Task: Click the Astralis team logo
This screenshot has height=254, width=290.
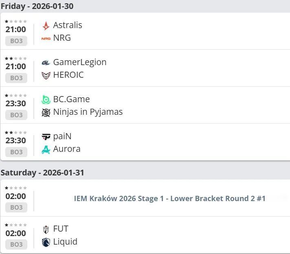Action: pyautogui.click(x=46, y=26)
